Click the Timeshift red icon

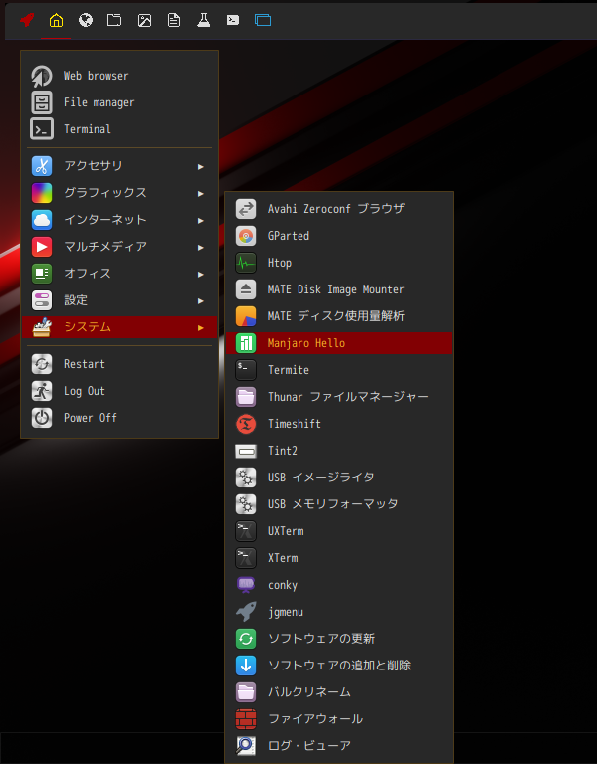pos(246,424)
